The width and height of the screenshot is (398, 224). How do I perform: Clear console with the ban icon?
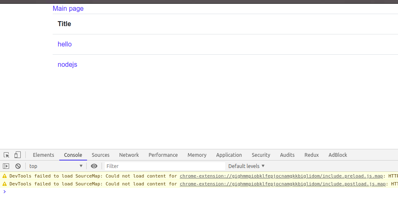tap(18, 166)
